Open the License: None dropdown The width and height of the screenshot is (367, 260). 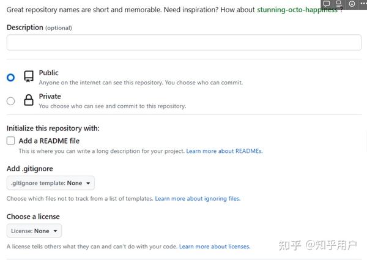pyautogui.click(x=34, y=231)
